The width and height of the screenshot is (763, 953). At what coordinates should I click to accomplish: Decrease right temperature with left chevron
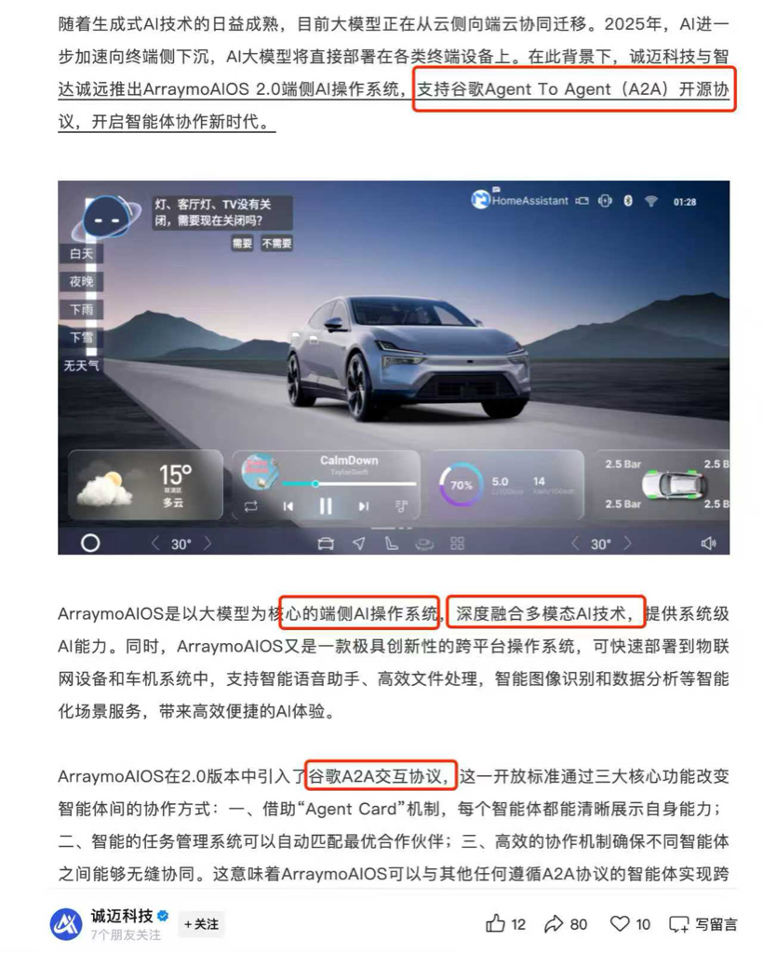[x=575, y=544]
